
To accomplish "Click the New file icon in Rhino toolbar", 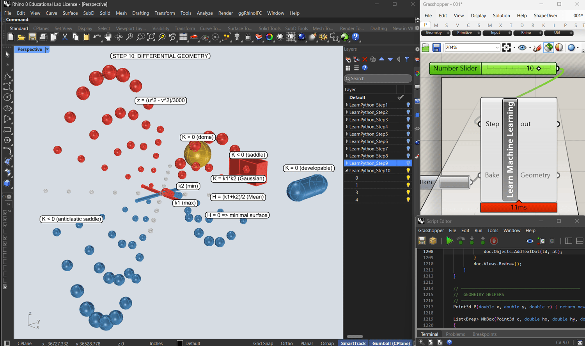I will pos(11,37).
